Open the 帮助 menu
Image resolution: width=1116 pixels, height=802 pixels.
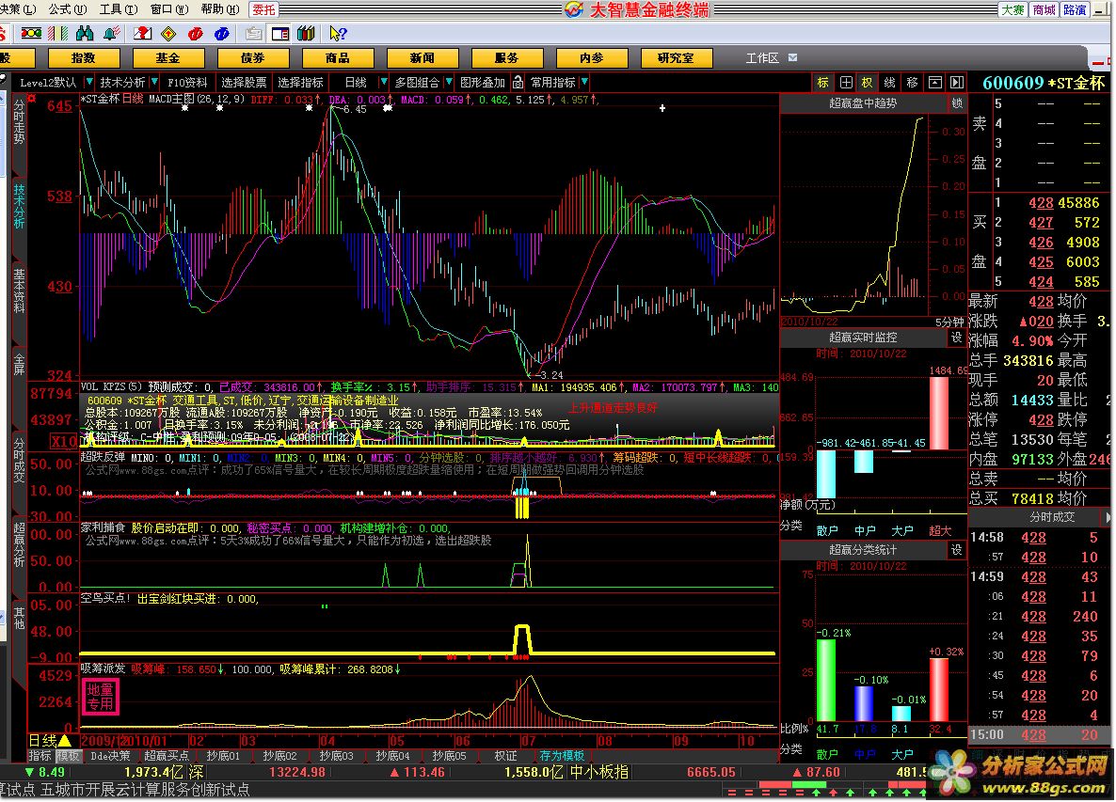[220, 9]
